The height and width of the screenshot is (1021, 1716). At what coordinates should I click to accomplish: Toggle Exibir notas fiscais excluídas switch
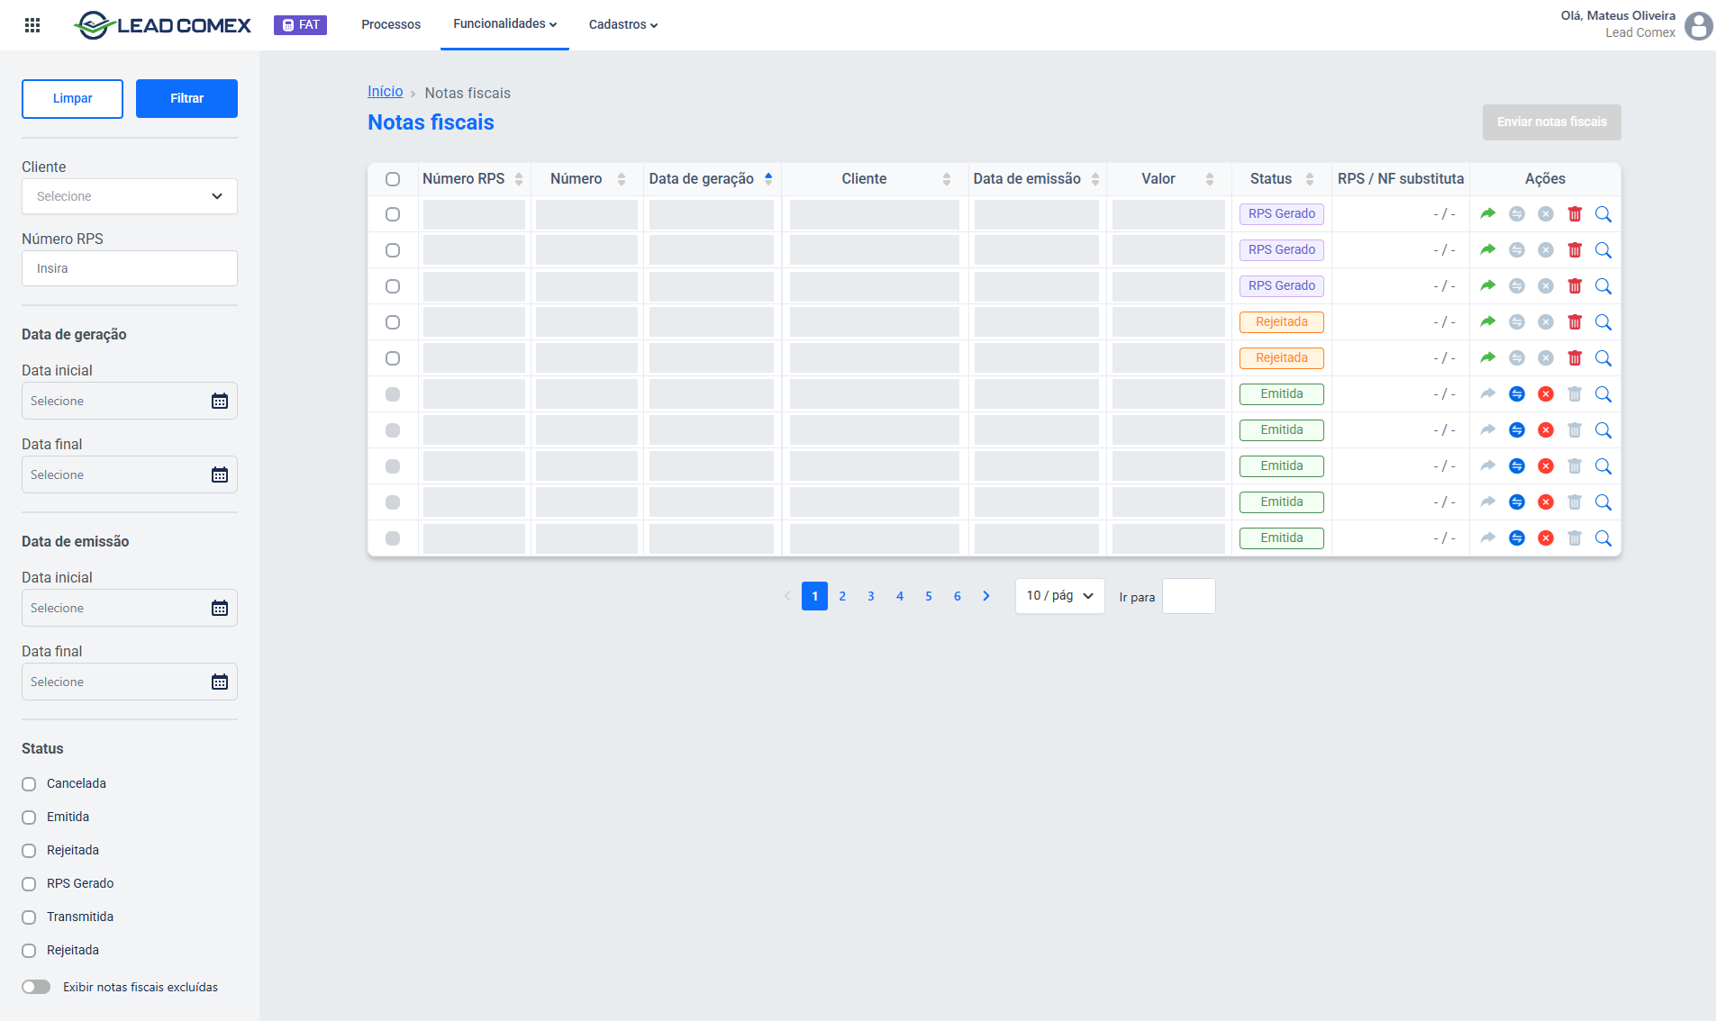[x=36, y=987]
